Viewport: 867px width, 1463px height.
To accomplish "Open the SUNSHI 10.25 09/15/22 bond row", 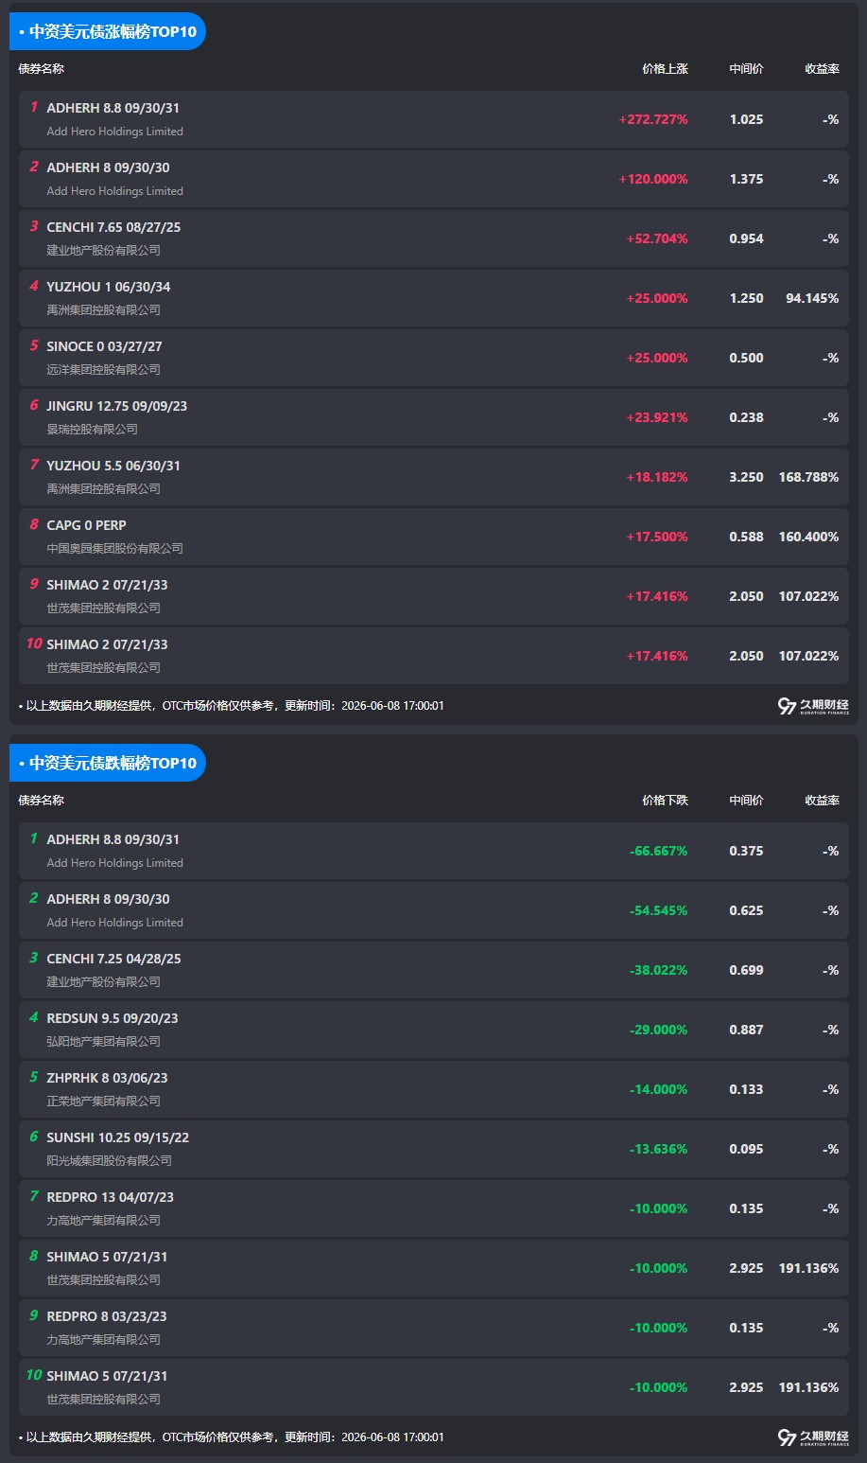I will [x=434, y=1149].
